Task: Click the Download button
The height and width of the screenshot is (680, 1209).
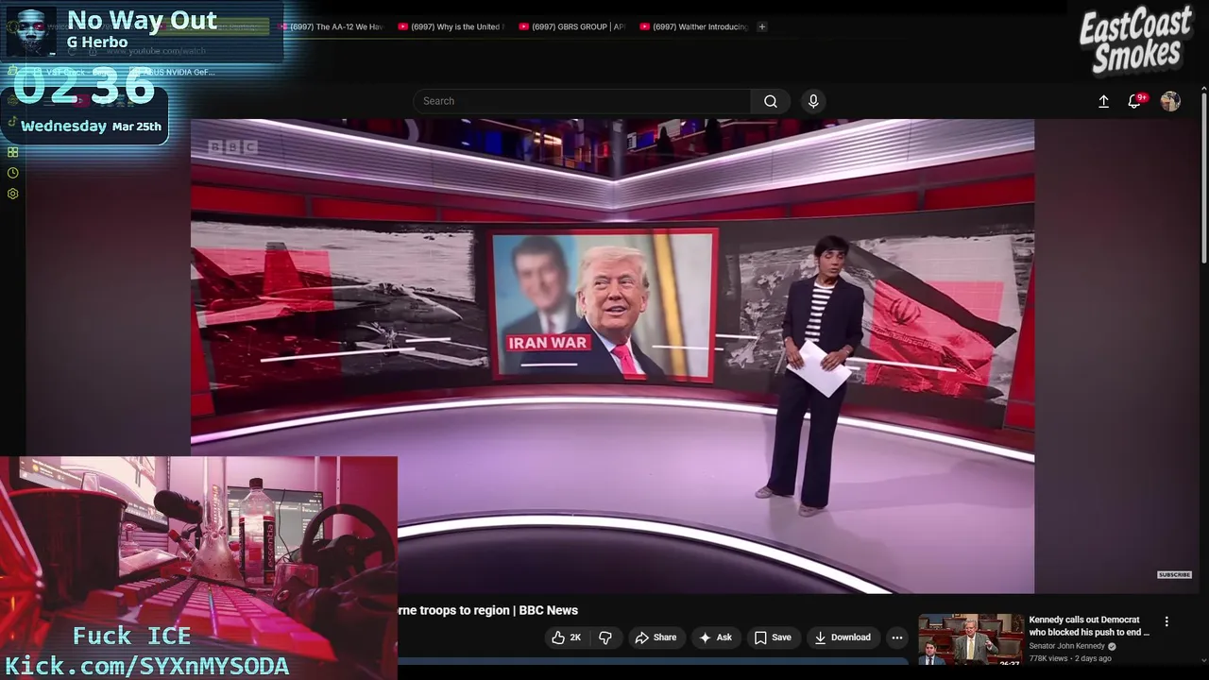Action: (843, 637)
